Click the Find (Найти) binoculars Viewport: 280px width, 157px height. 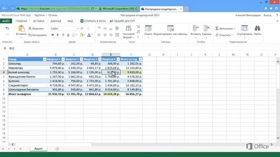coord(257,28)
